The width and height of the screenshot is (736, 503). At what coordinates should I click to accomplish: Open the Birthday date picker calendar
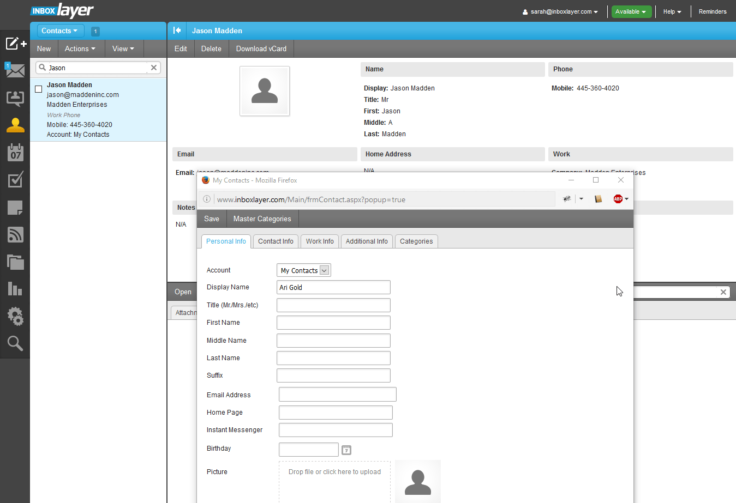pyautogui.click(x=346, y=450)
